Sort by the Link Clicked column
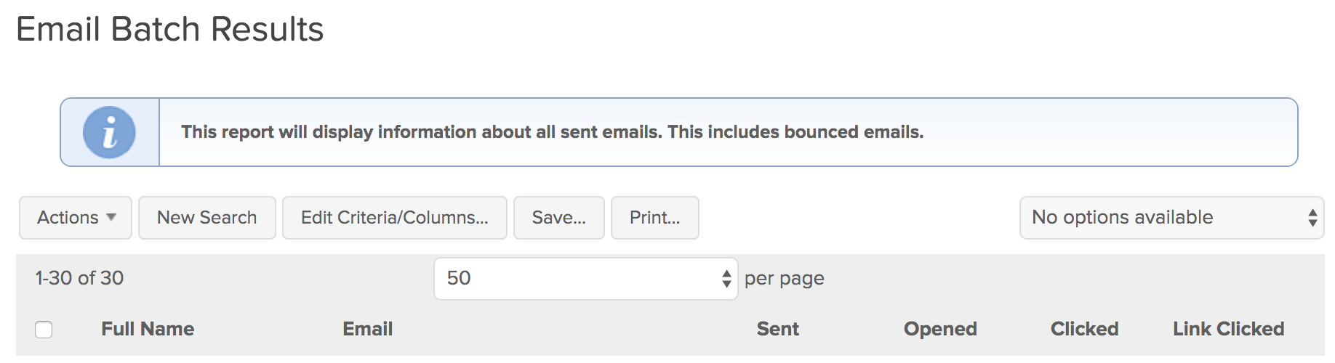1335x363 pixels. (1228, 329)
